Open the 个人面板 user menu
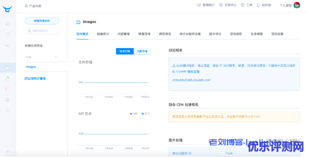Screen dimensions: 309x157 pyautogui.click(x=285, y=5)
